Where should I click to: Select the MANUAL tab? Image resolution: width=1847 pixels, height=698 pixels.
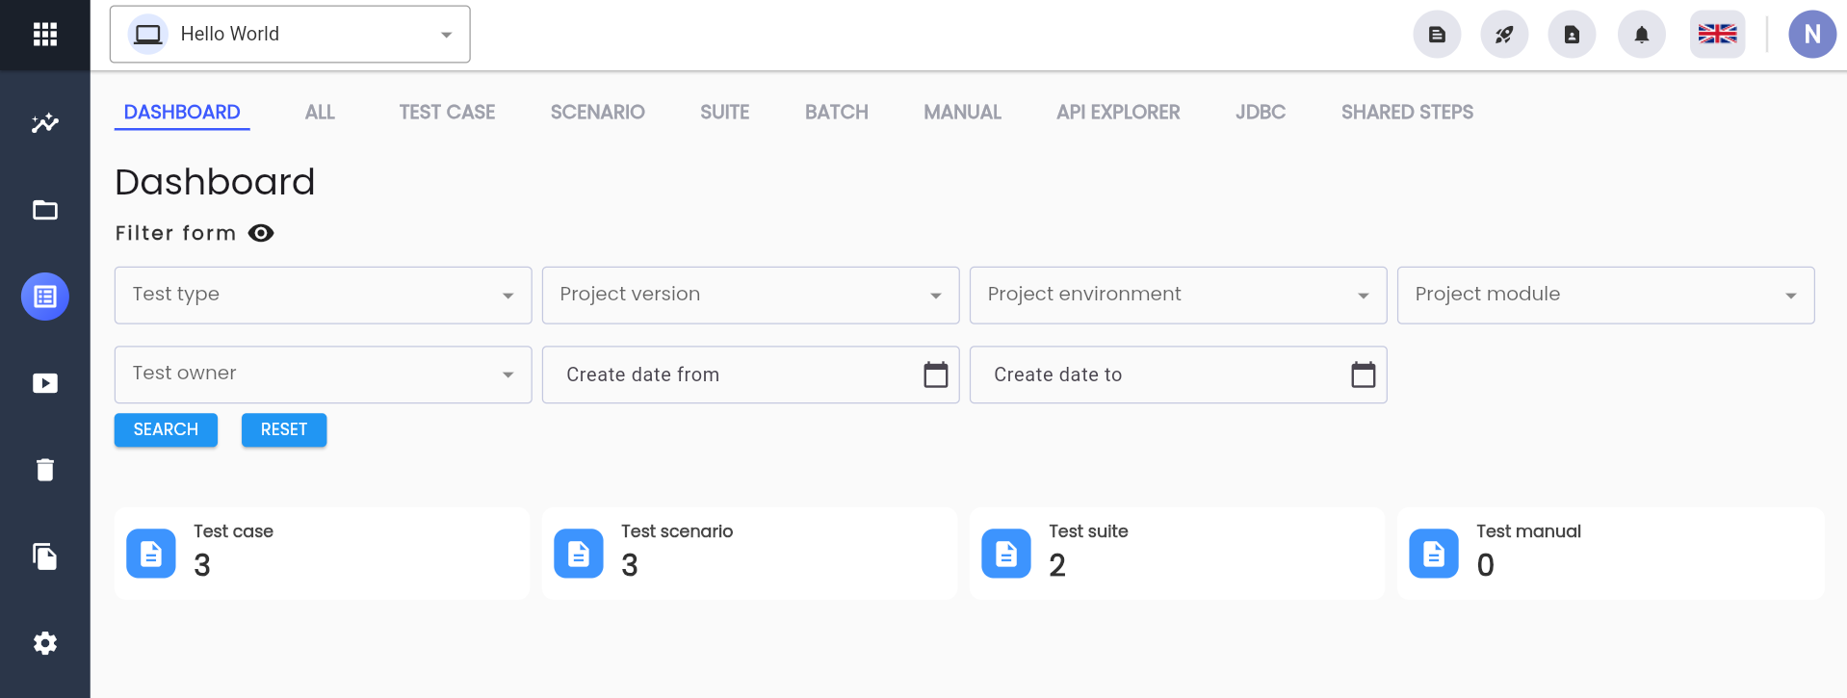coord(963,113)
